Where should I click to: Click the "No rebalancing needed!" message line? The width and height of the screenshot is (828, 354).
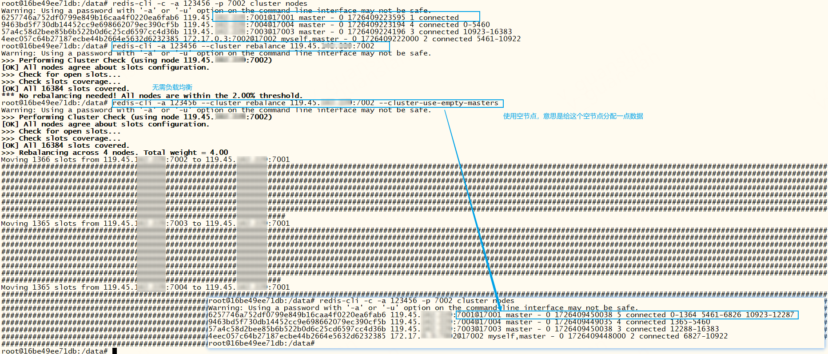(152, 96)
